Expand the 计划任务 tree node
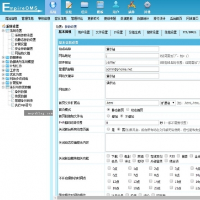 click(x=3, y=66)
